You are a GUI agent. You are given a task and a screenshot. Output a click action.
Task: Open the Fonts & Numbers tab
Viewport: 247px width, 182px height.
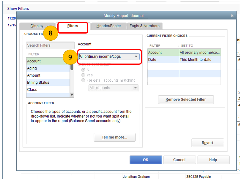pyautogui.click(x=145, y=26)
